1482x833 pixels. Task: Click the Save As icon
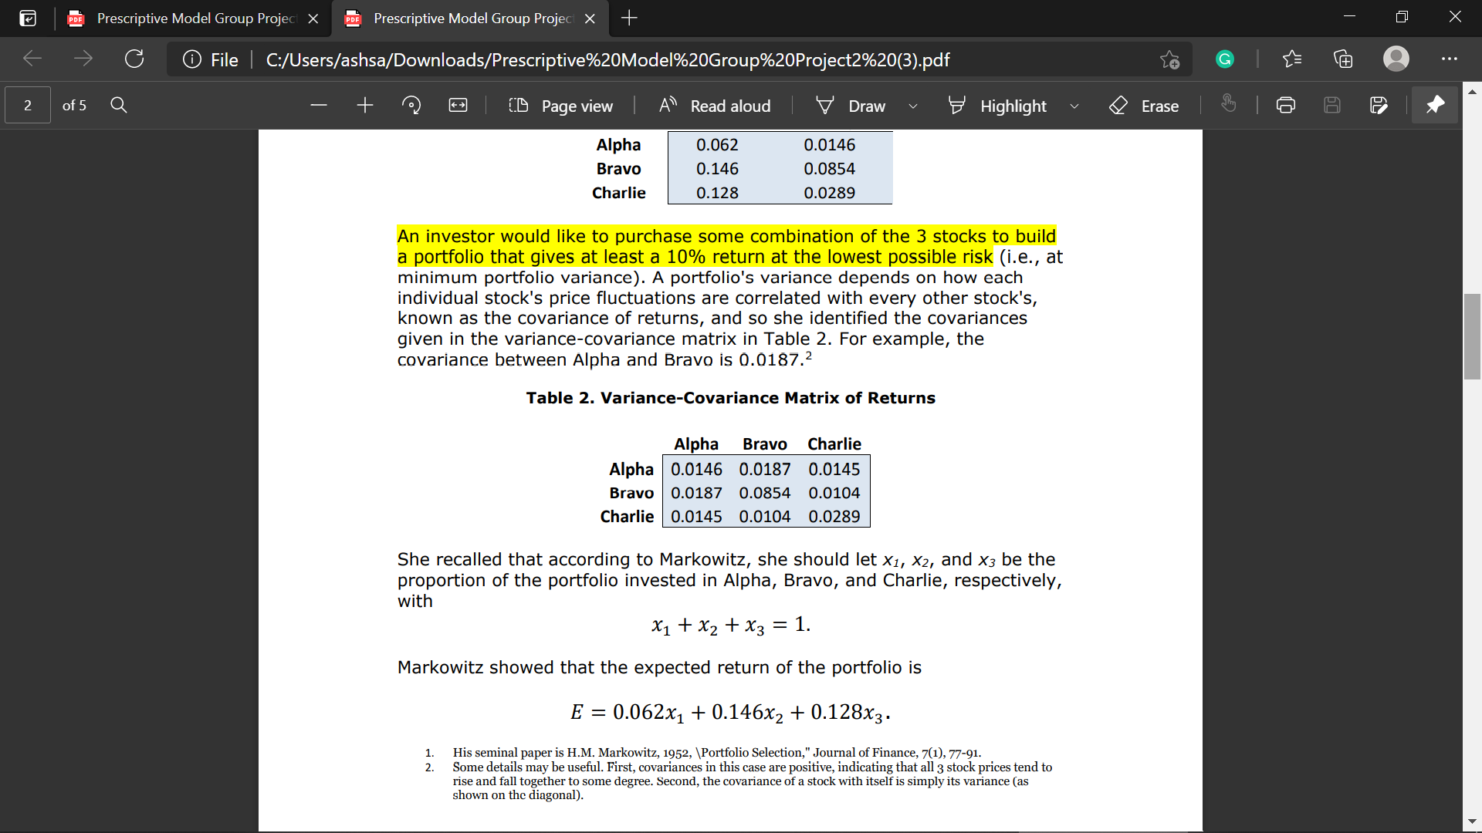click(x=1379, y=106)
